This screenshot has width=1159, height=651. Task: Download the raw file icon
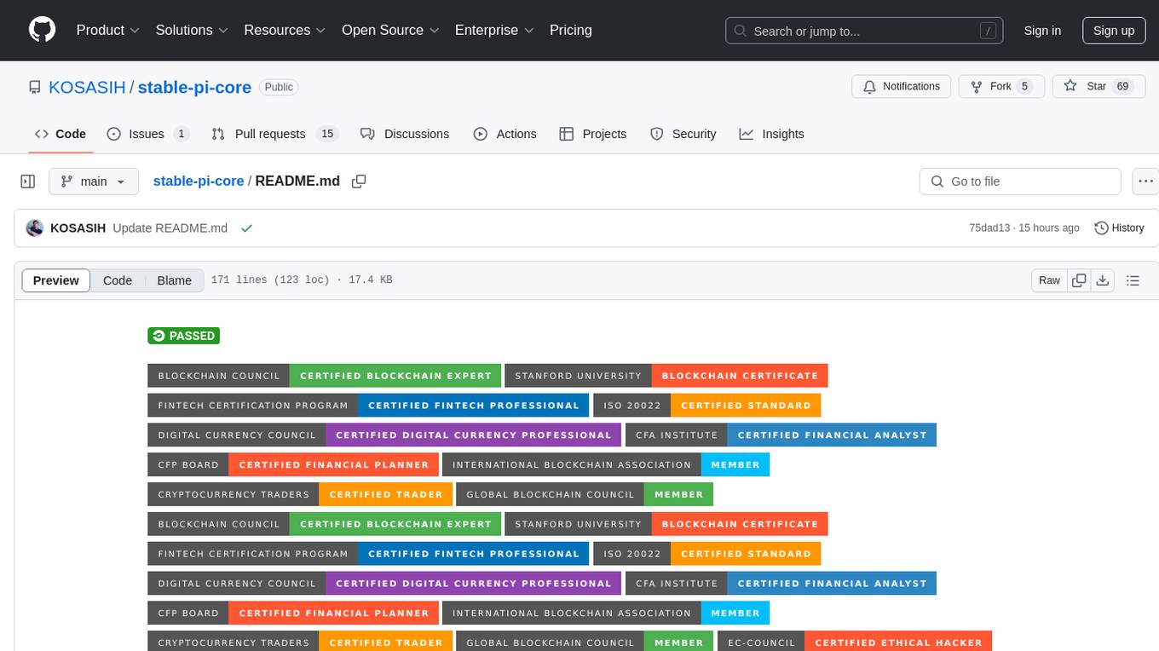click(1102, 280)
